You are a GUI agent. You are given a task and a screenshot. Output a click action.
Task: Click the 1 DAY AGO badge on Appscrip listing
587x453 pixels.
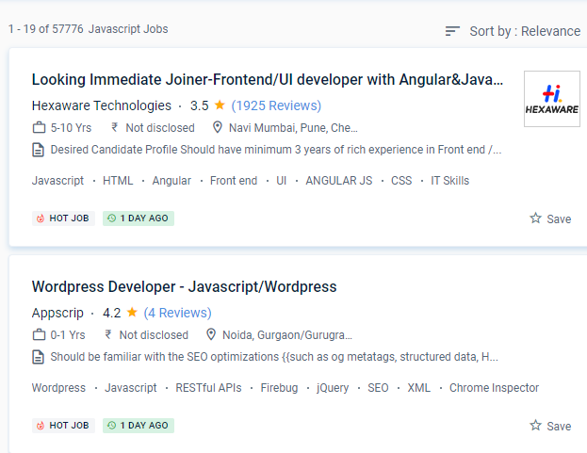139,426
